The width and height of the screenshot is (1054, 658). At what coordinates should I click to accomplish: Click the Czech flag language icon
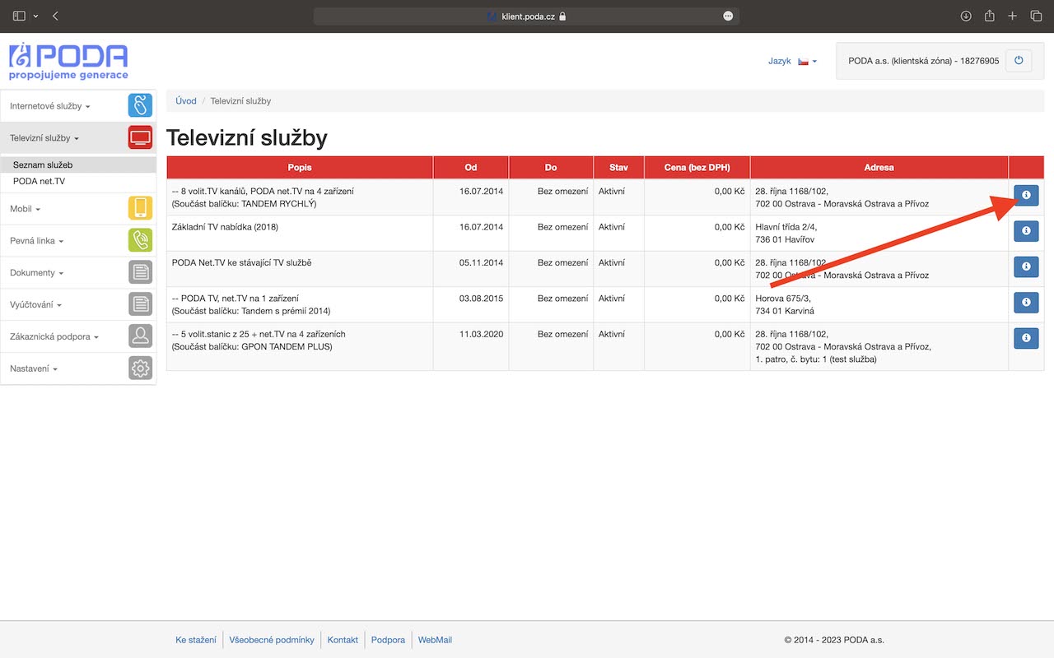803,62
